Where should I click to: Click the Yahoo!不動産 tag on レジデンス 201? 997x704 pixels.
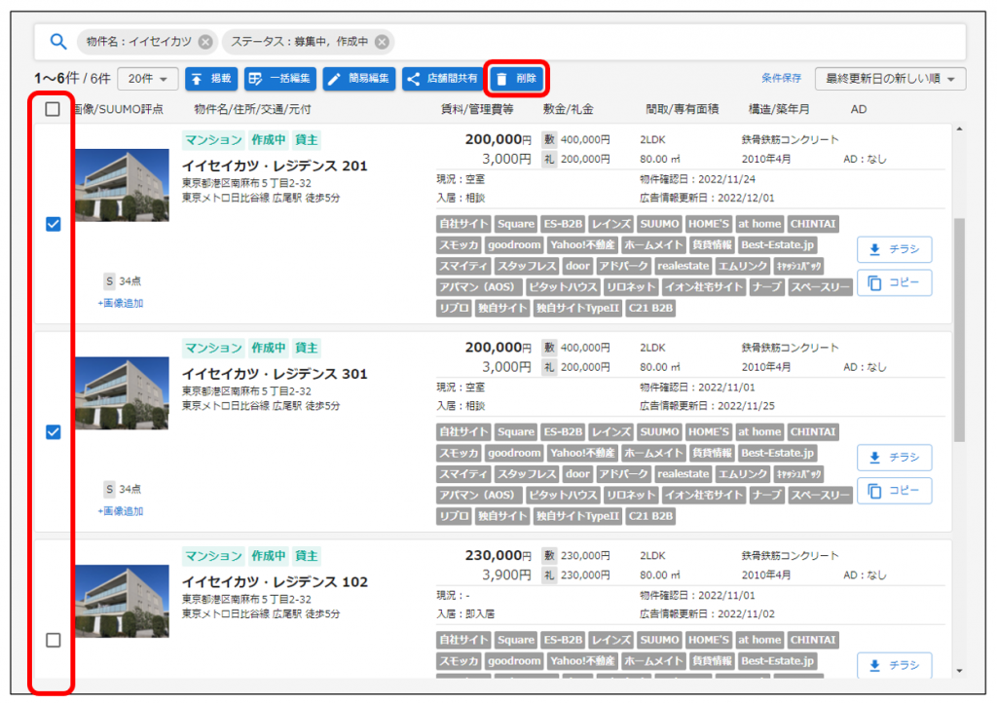pos(582,244)
